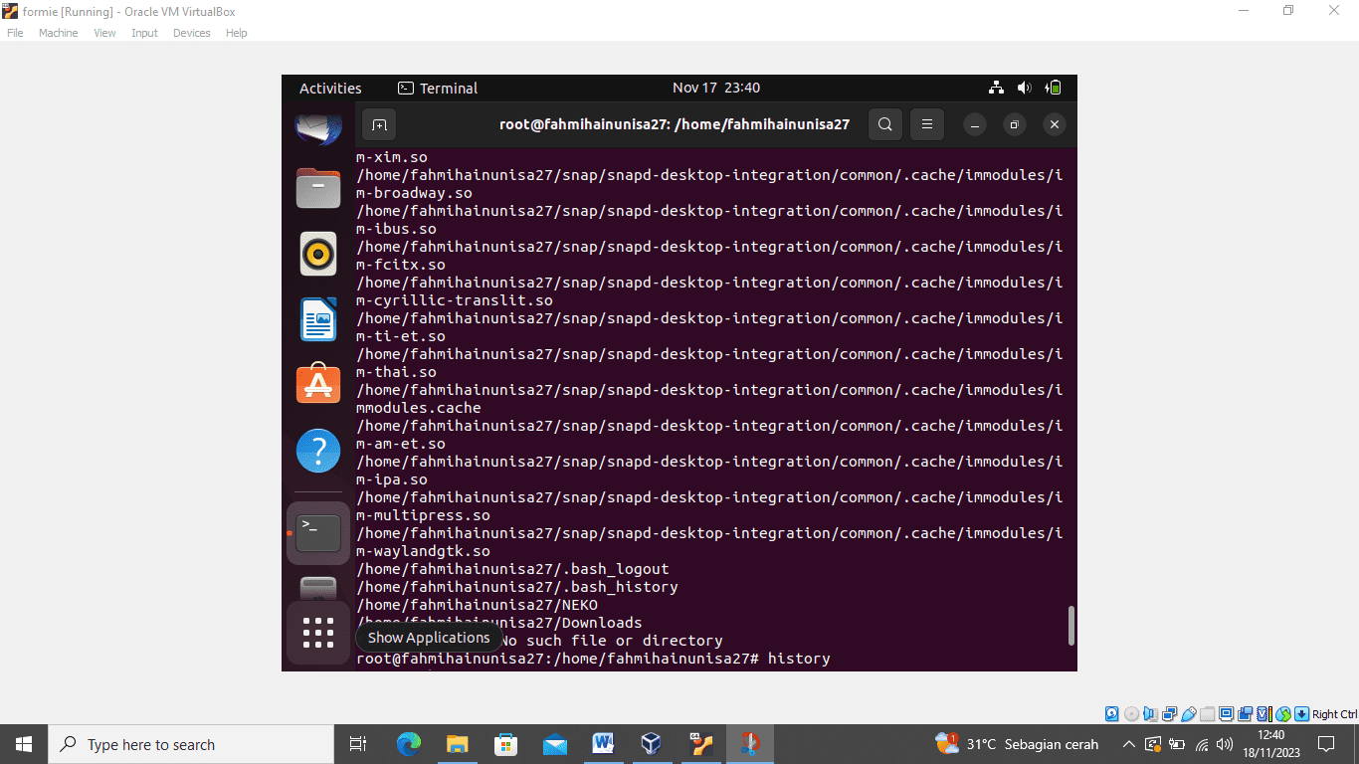Click VirtualBox audio indicator icon
This screenshot has width=1359, height=764.
coord(1150,714)
